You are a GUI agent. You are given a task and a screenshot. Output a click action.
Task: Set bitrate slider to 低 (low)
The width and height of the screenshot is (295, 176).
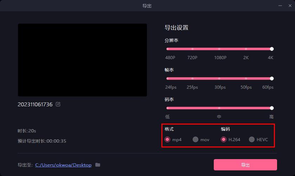(167, 108)
